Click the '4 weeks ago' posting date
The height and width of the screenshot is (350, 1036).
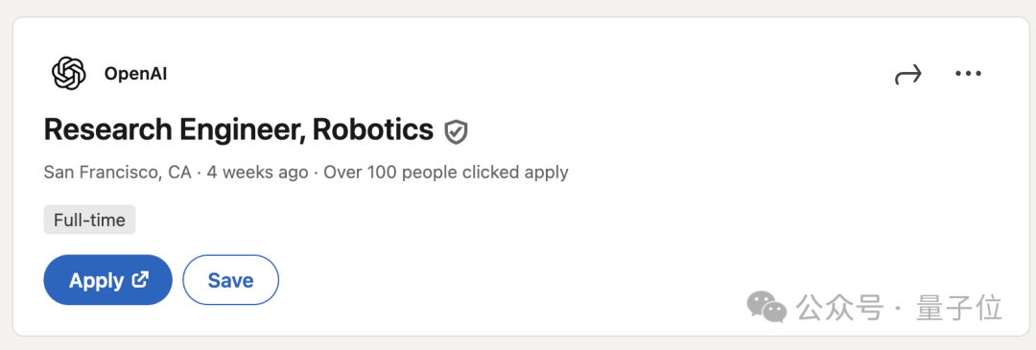(258, 173)
